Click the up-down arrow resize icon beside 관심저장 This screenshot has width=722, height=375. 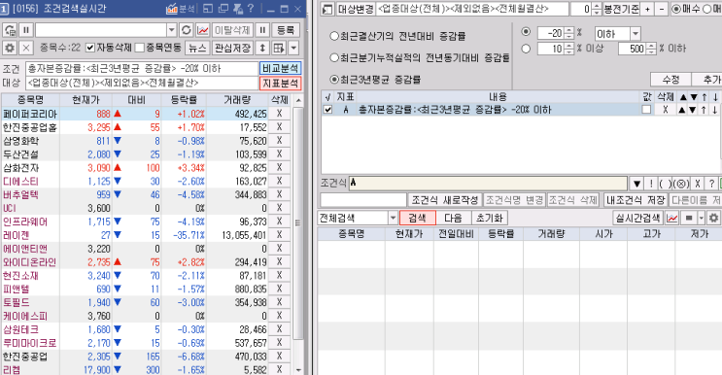(x=262, y=48)
